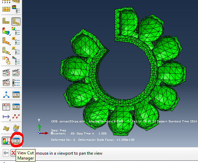The height and width of the screenshot is (163, 198).
Task: Start Animate Harmonic with sine wave icon
Action: [x=6, y=82]
